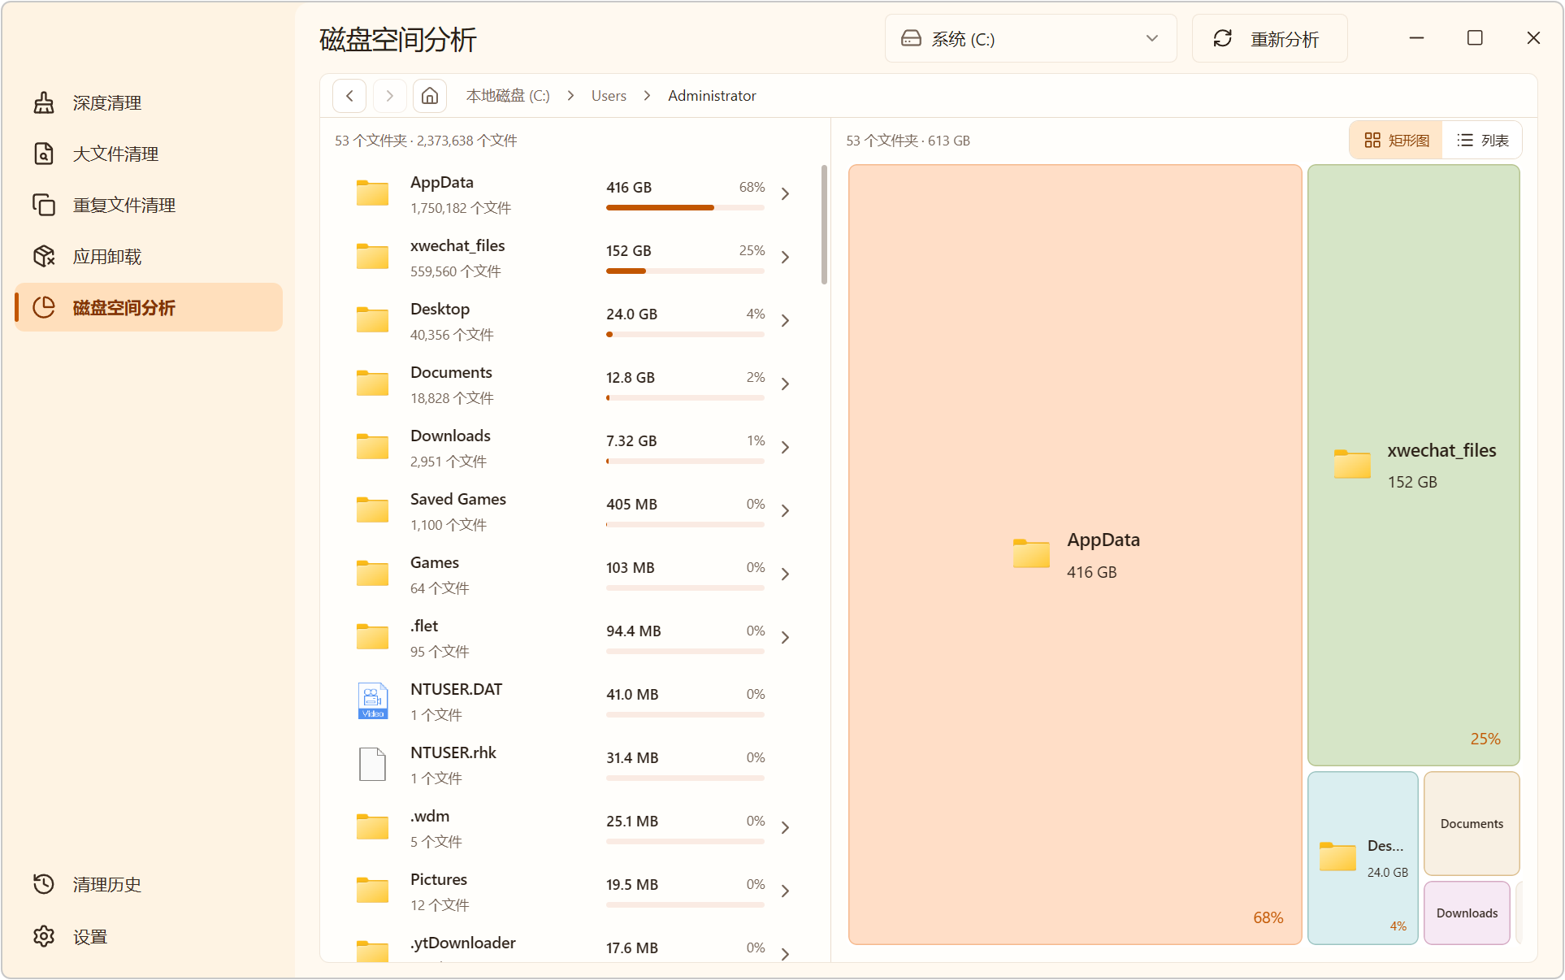Expand the Pictures folder chevron
The image size is (1565, 980).
(785, 891)
